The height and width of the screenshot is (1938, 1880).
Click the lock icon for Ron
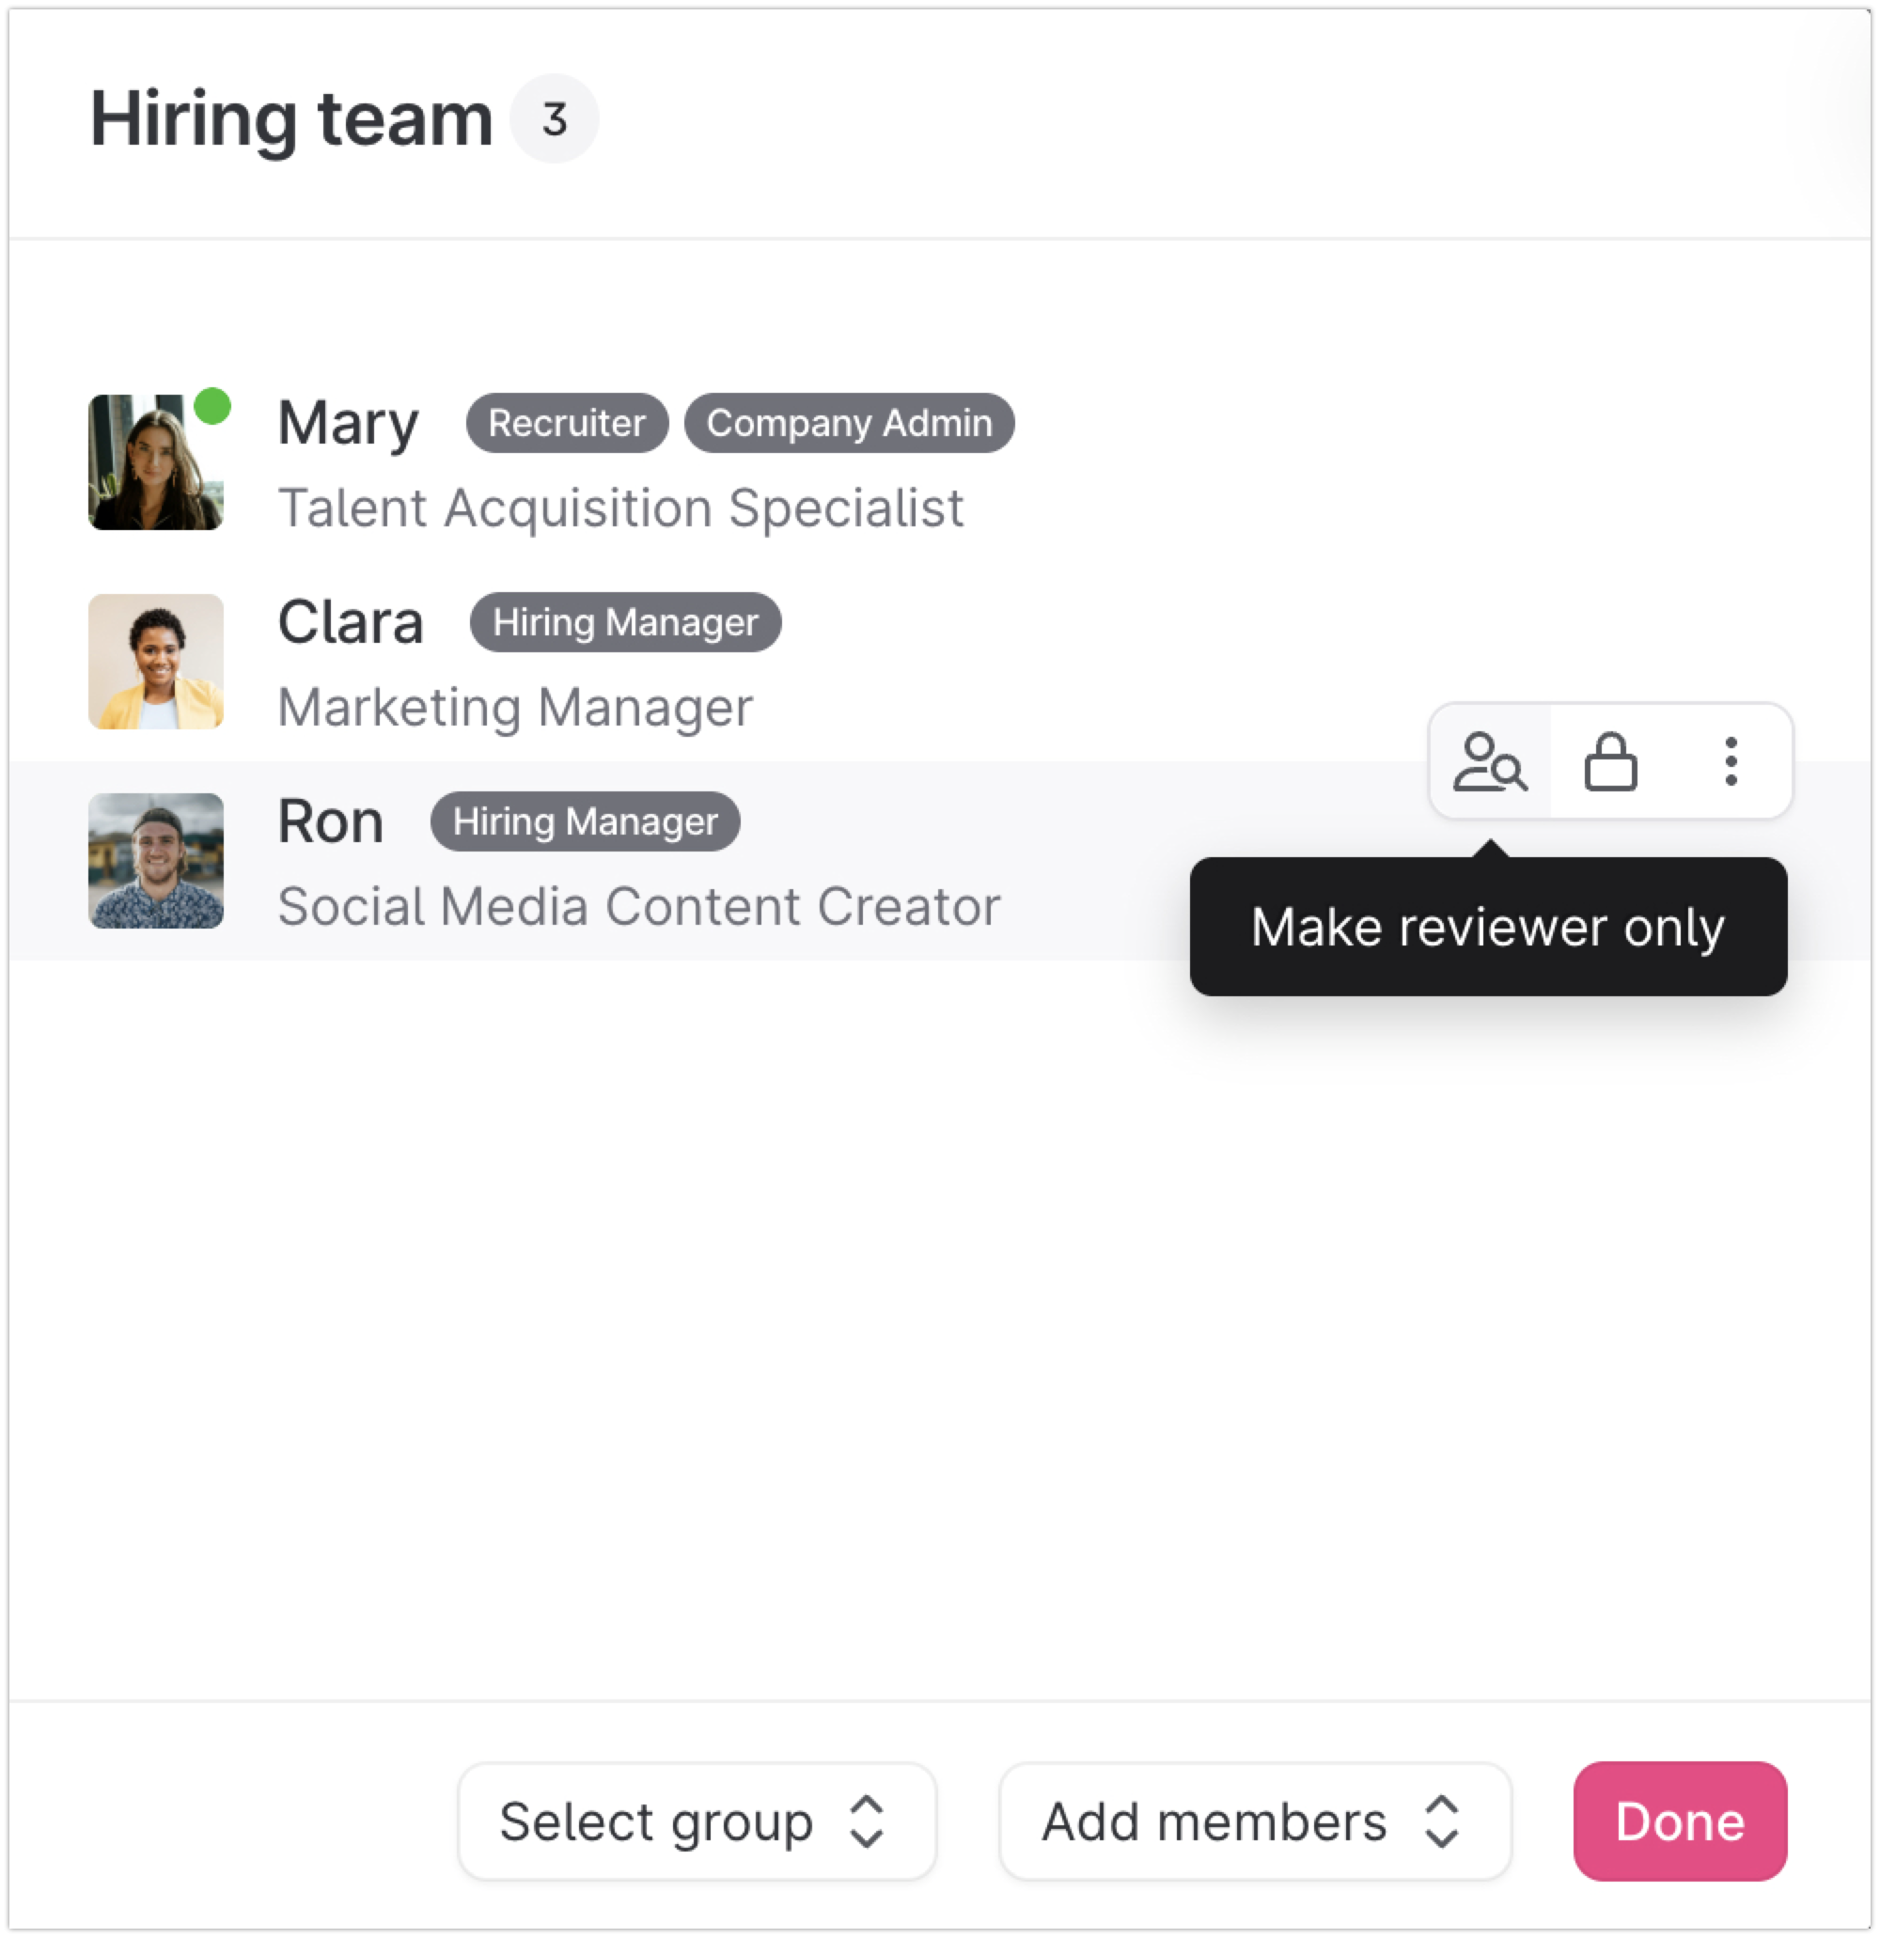[x=1610, y=762]
